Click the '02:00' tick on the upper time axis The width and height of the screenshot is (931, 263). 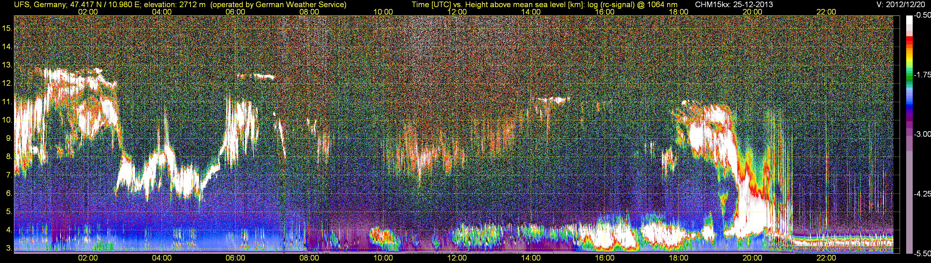(x=88, y=12)
